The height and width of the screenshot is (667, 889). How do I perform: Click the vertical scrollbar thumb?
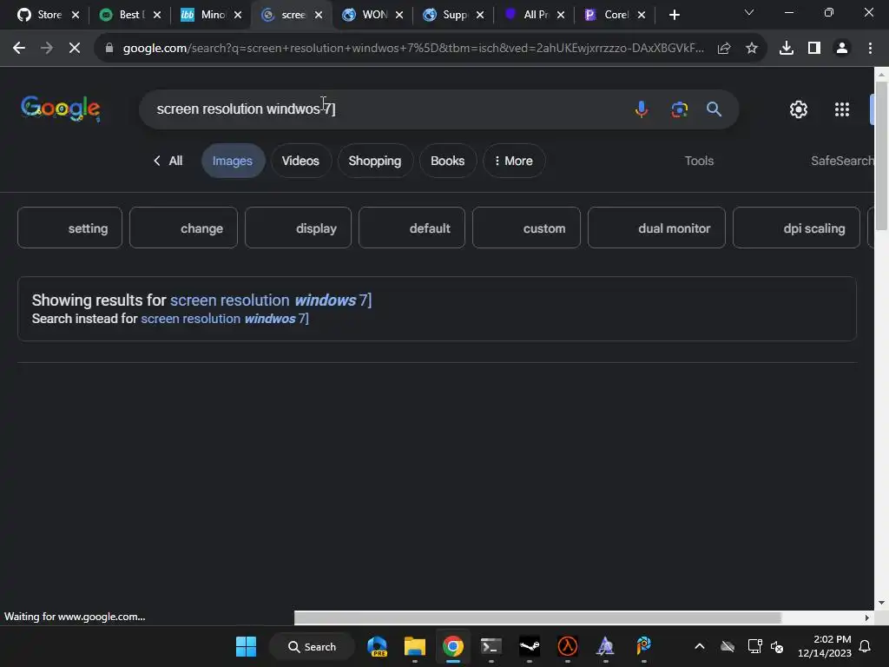pyautogui.click(x=881, y=156)
